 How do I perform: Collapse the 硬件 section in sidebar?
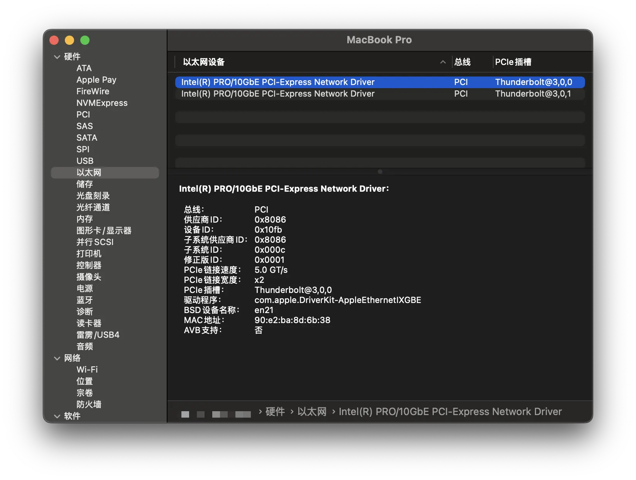(57, 57)
